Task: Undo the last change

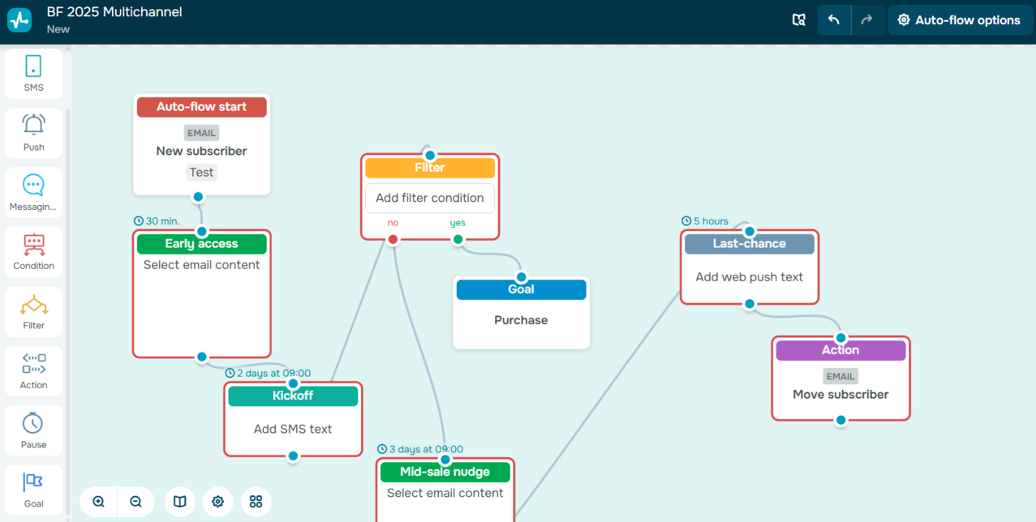Action: click(833, 20)
